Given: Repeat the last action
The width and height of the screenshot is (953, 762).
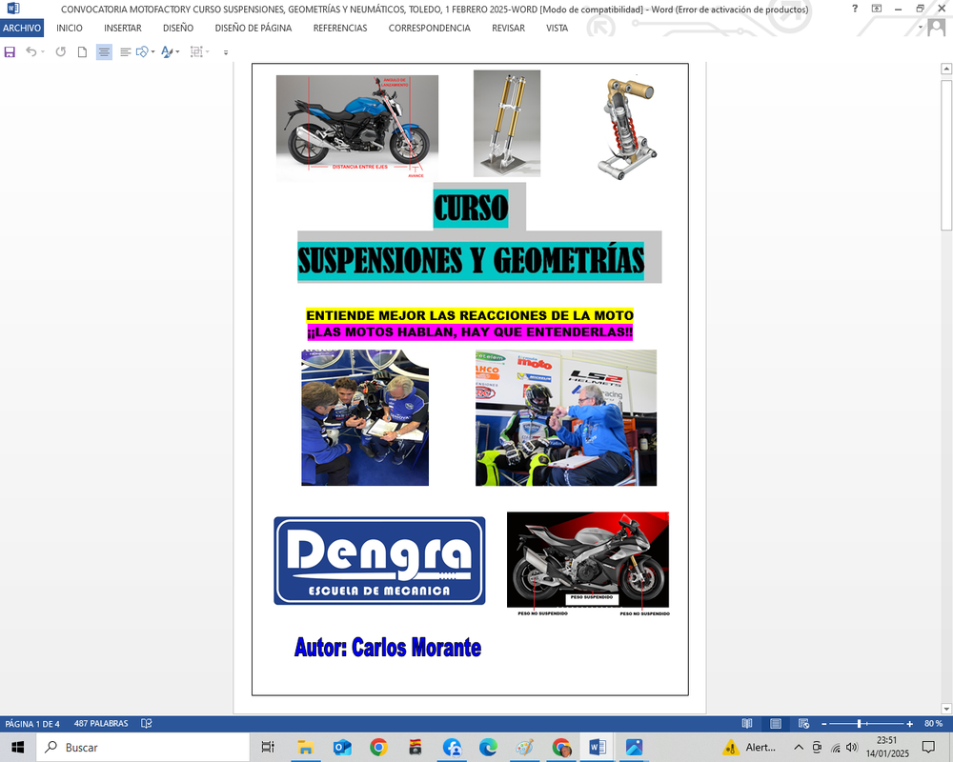Looking at the screenshot, I should tap(61, 52).
